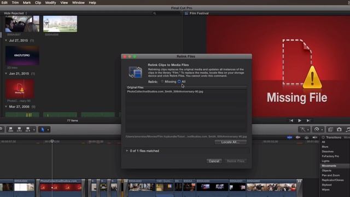Screen dimensions: 350x197
Task: Select the FxFactory Pro transitions category
Action: tap(330, 156)
